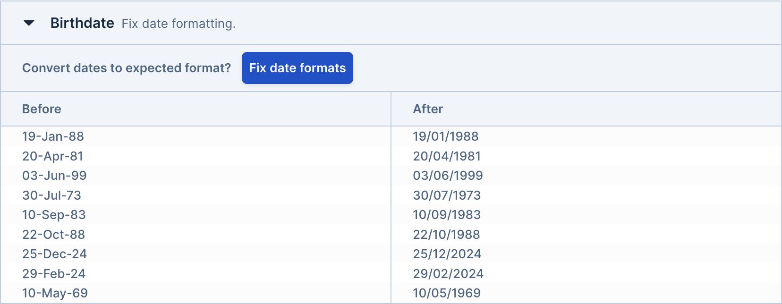Click the 'Fix date formatting.' subtitle text
Screen dimensions: 782x304
pos(178,24)
